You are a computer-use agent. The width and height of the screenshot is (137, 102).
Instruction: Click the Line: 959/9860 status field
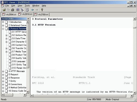pos(96,99)
